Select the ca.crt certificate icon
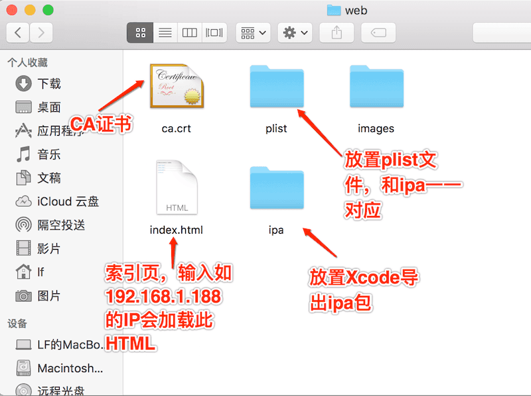The width and height of the screenshot is (531, 396). [x=177, y=86]
